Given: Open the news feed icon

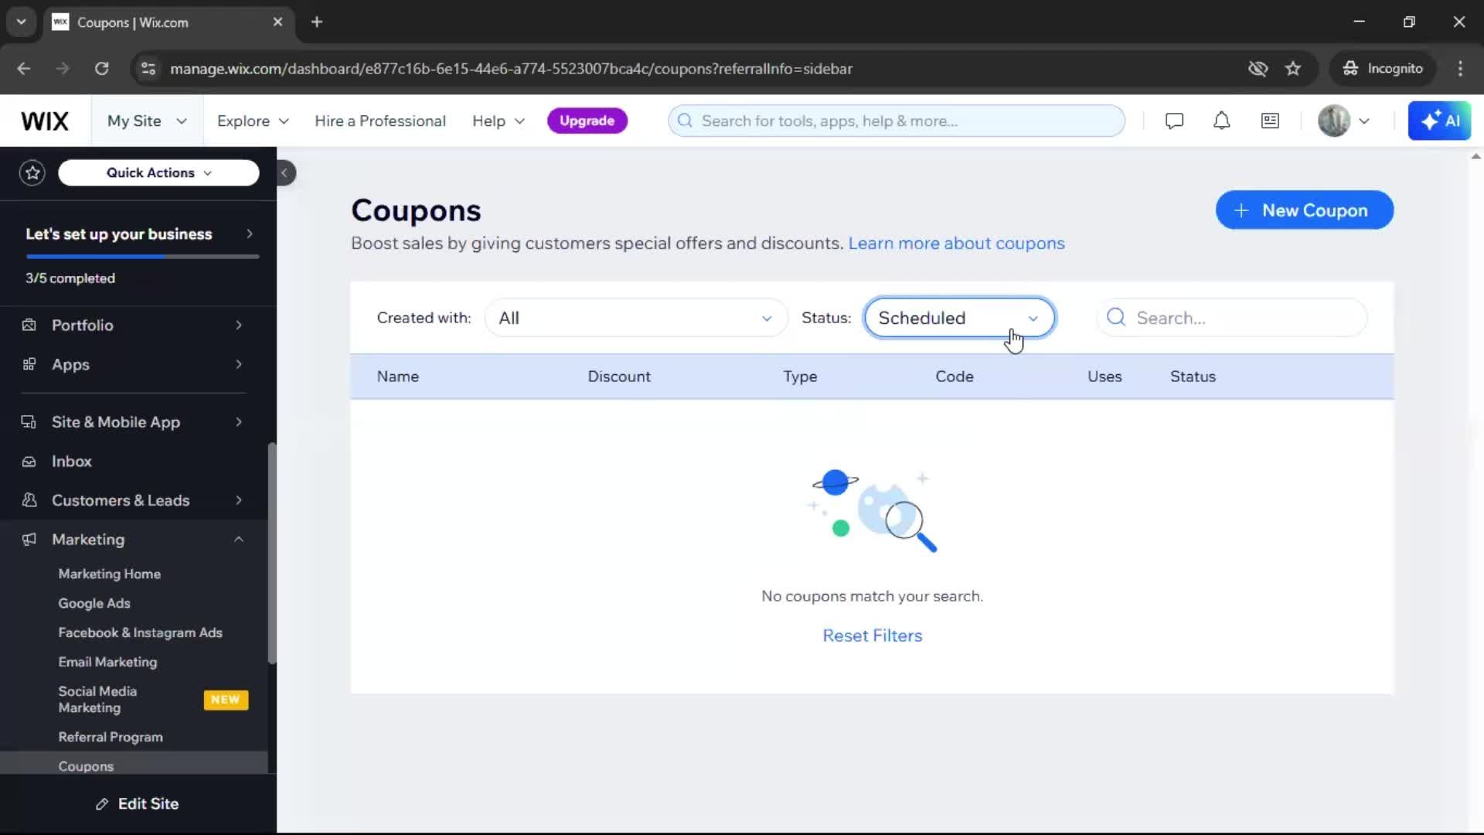Looking at the screenshot, I should 1270,121.
